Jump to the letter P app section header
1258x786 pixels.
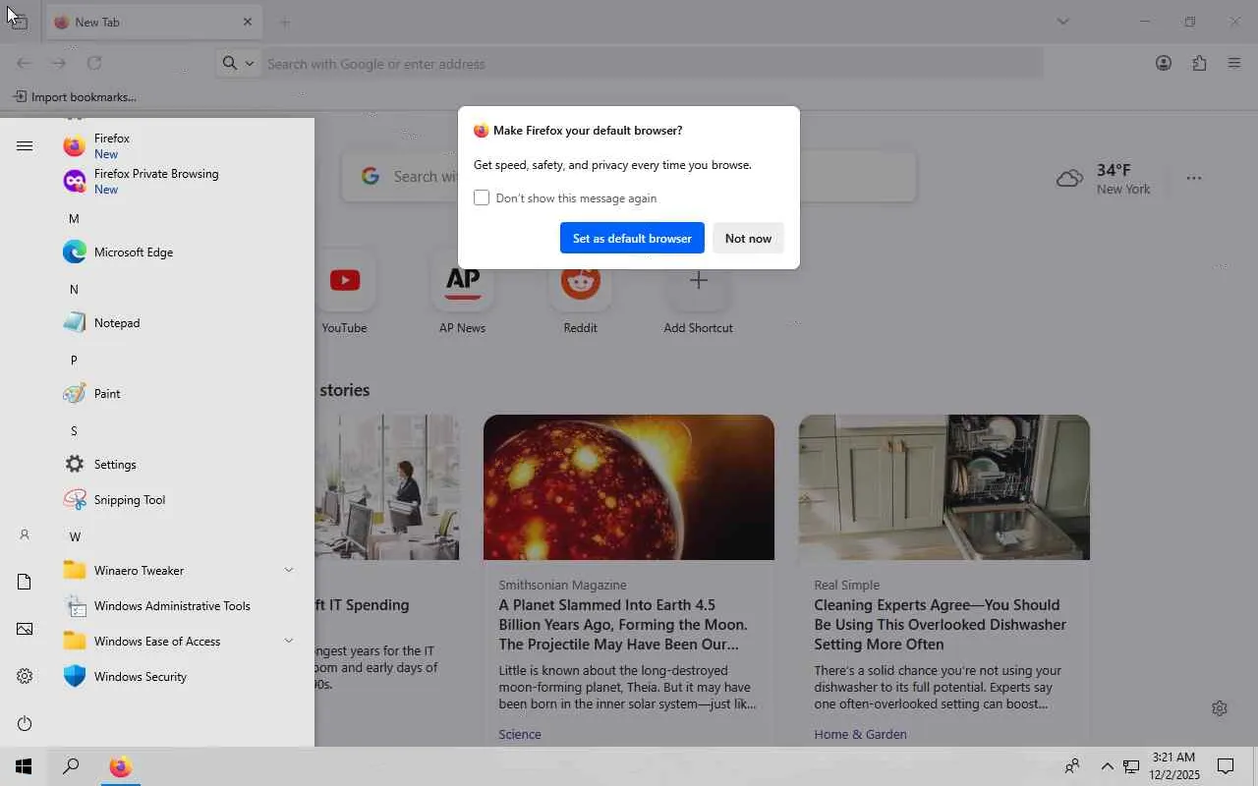tap(74, 360)
